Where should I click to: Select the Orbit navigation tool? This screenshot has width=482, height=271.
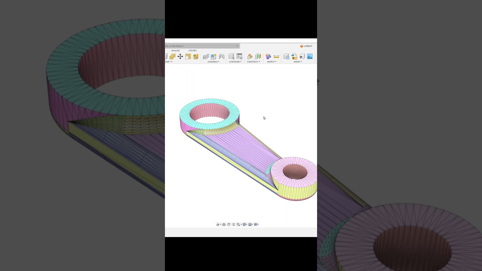pos(218,224)
